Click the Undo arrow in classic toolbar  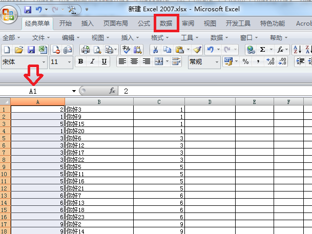coord(211,50)
